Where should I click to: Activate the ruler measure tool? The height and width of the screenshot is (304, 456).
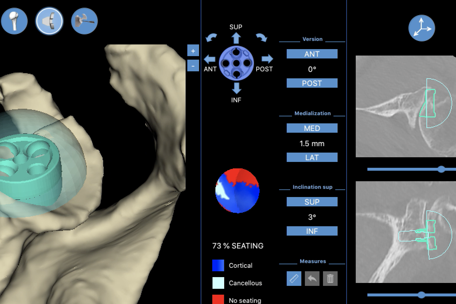pyautogui.click(x=294, y=279)
